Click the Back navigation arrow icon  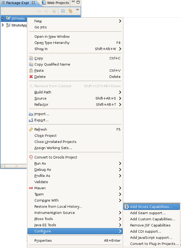point(39,11)
